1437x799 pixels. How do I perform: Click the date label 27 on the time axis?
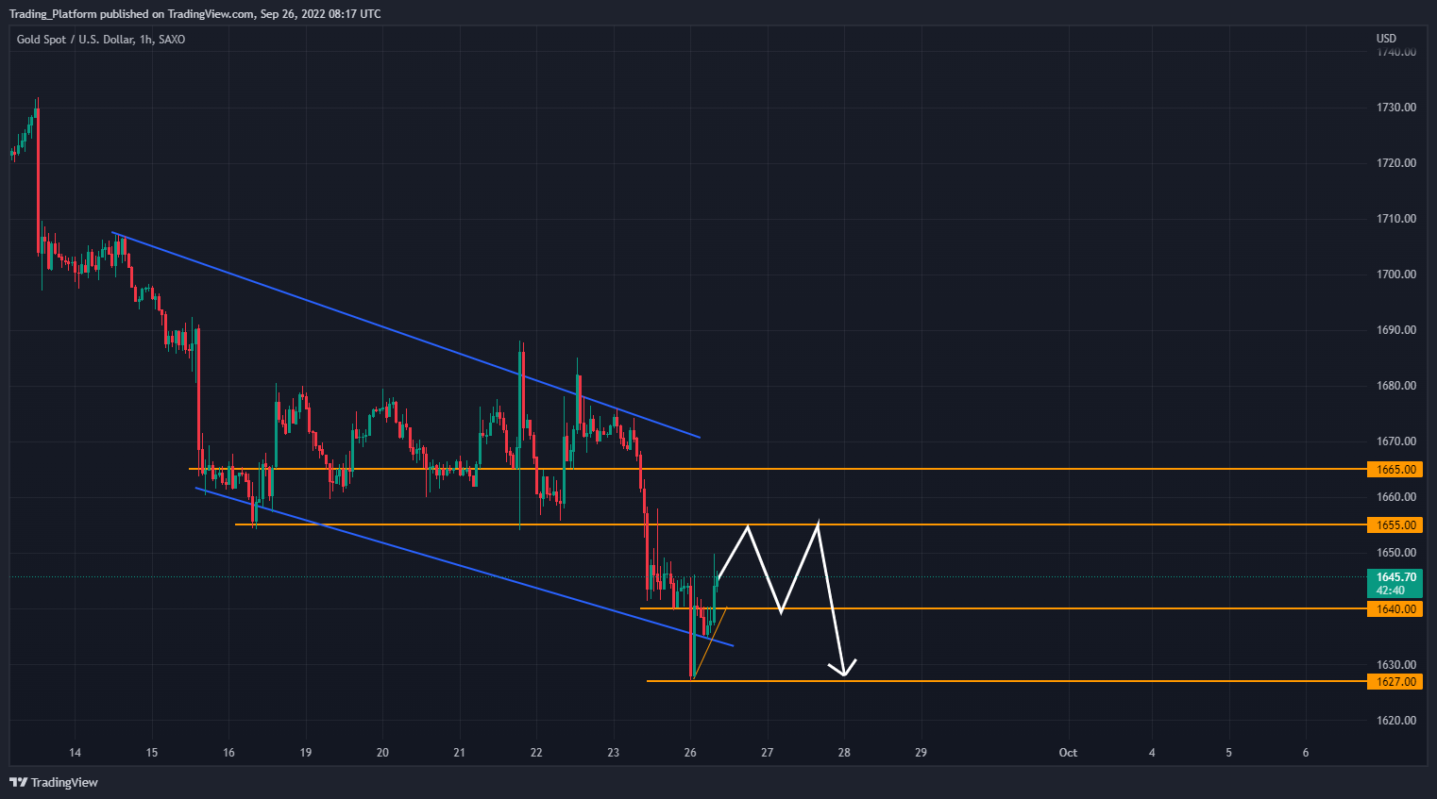tap(767, 753)
